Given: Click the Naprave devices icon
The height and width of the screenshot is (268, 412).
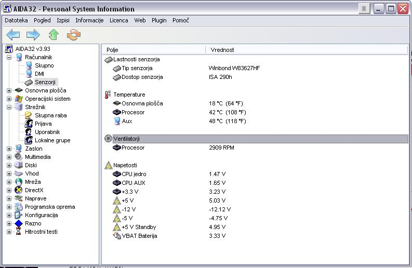Looking at the screenshot, I should coord(19,198).
